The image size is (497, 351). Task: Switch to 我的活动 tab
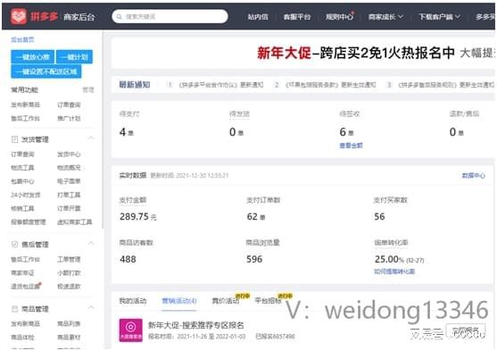pos(133,301)
